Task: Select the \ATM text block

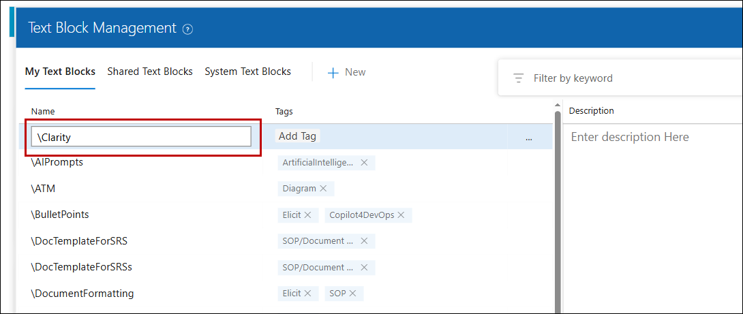Action: pos(44,189)
